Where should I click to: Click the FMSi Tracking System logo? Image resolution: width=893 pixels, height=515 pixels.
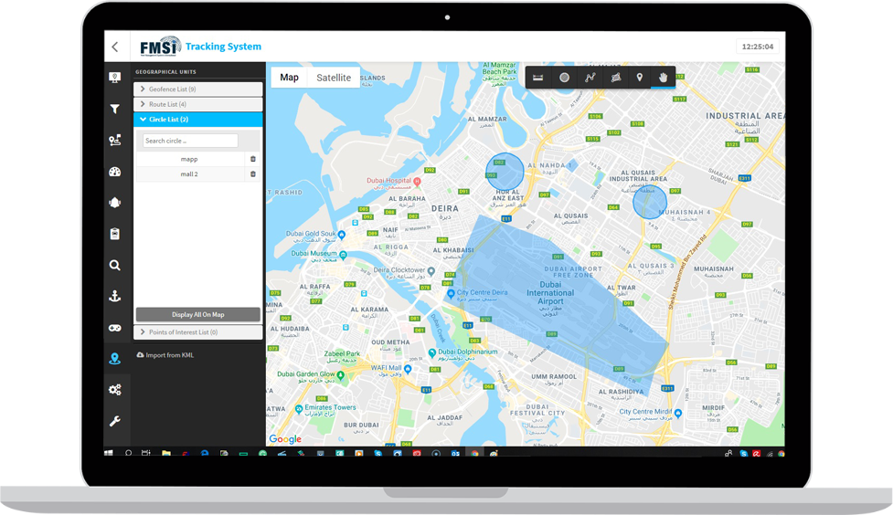(200, 46)
